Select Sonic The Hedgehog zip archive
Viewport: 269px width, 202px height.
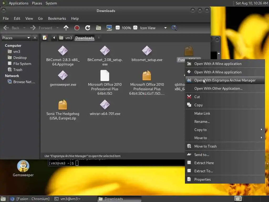63,105
